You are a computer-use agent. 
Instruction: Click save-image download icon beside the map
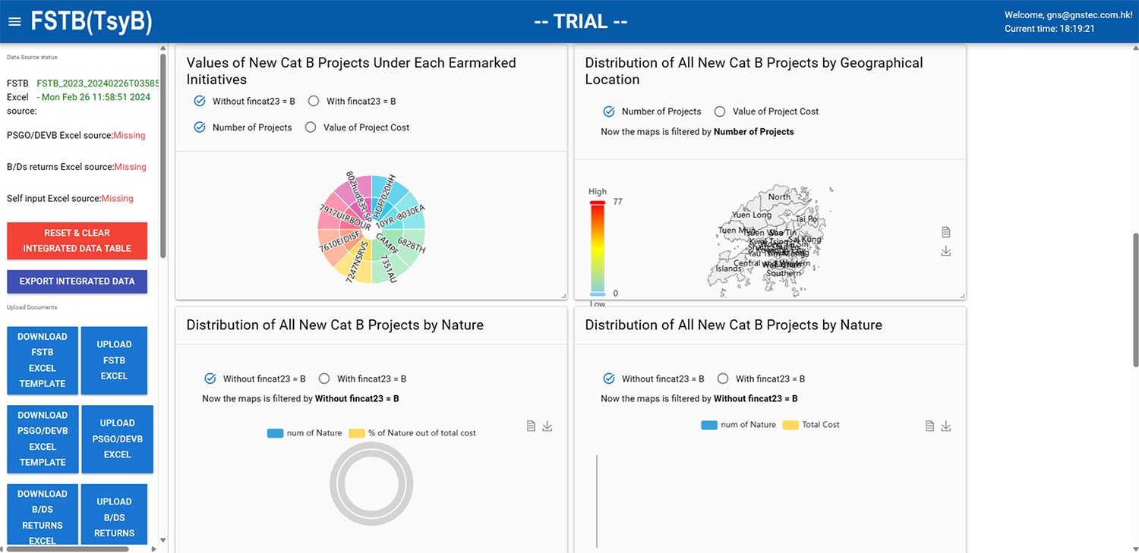coord(945,251)
